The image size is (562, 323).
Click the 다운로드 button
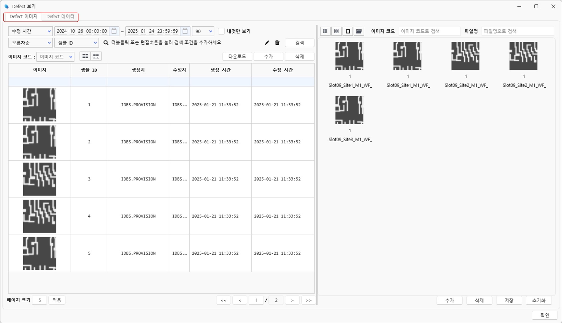pos(237,56)
